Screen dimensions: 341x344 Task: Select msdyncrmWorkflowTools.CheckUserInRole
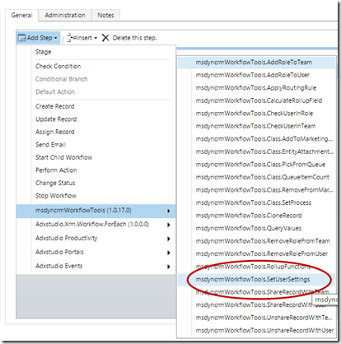pyautogui.click(x=255, y=114)
